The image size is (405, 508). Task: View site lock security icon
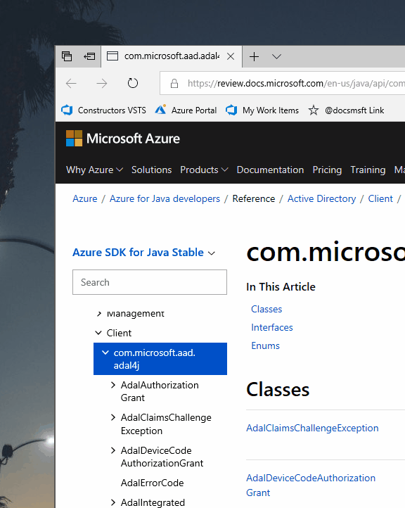click(x=174, y=84)
